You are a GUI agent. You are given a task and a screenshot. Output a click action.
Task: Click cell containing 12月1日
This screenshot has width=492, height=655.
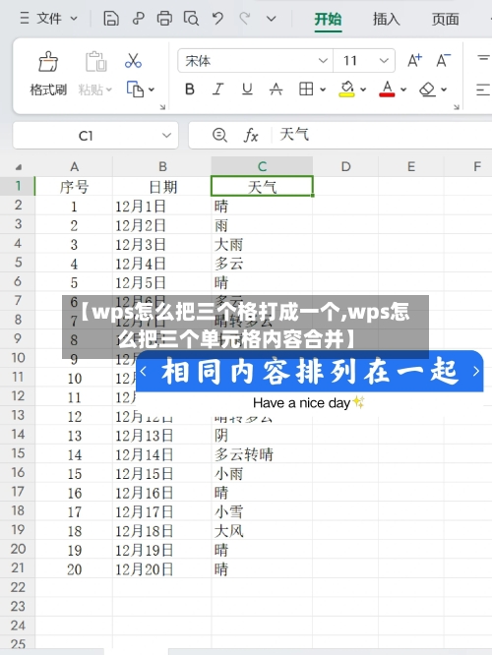161,206
